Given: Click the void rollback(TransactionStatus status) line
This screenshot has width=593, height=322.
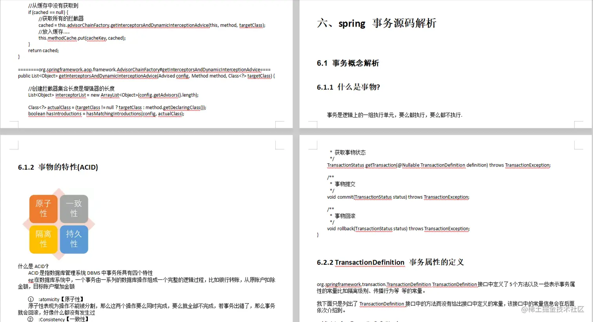Looking at the screenshot, I should pos(398,229).
